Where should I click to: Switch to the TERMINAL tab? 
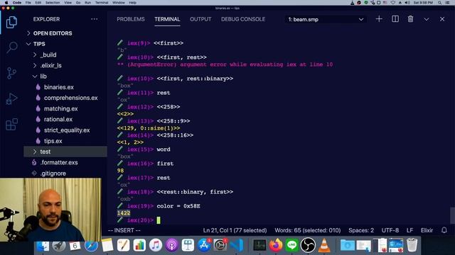coord(167,19)
